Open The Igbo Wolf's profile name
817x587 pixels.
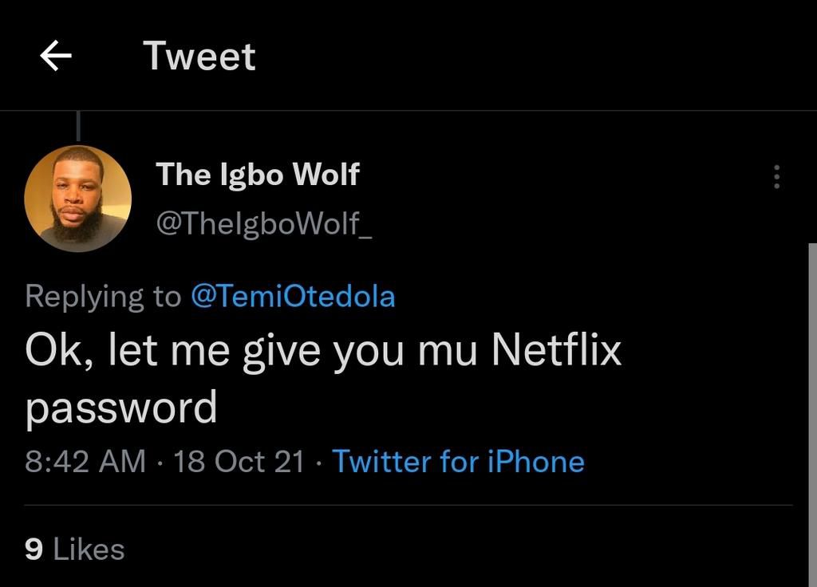257,174
